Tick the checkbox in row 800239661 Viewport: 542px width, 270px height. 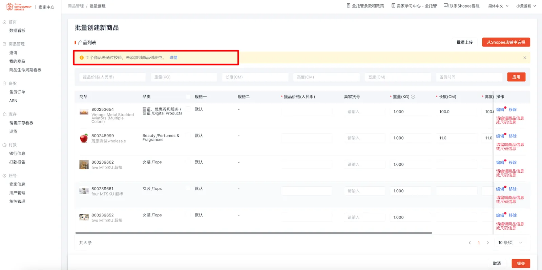coord(188,189)
